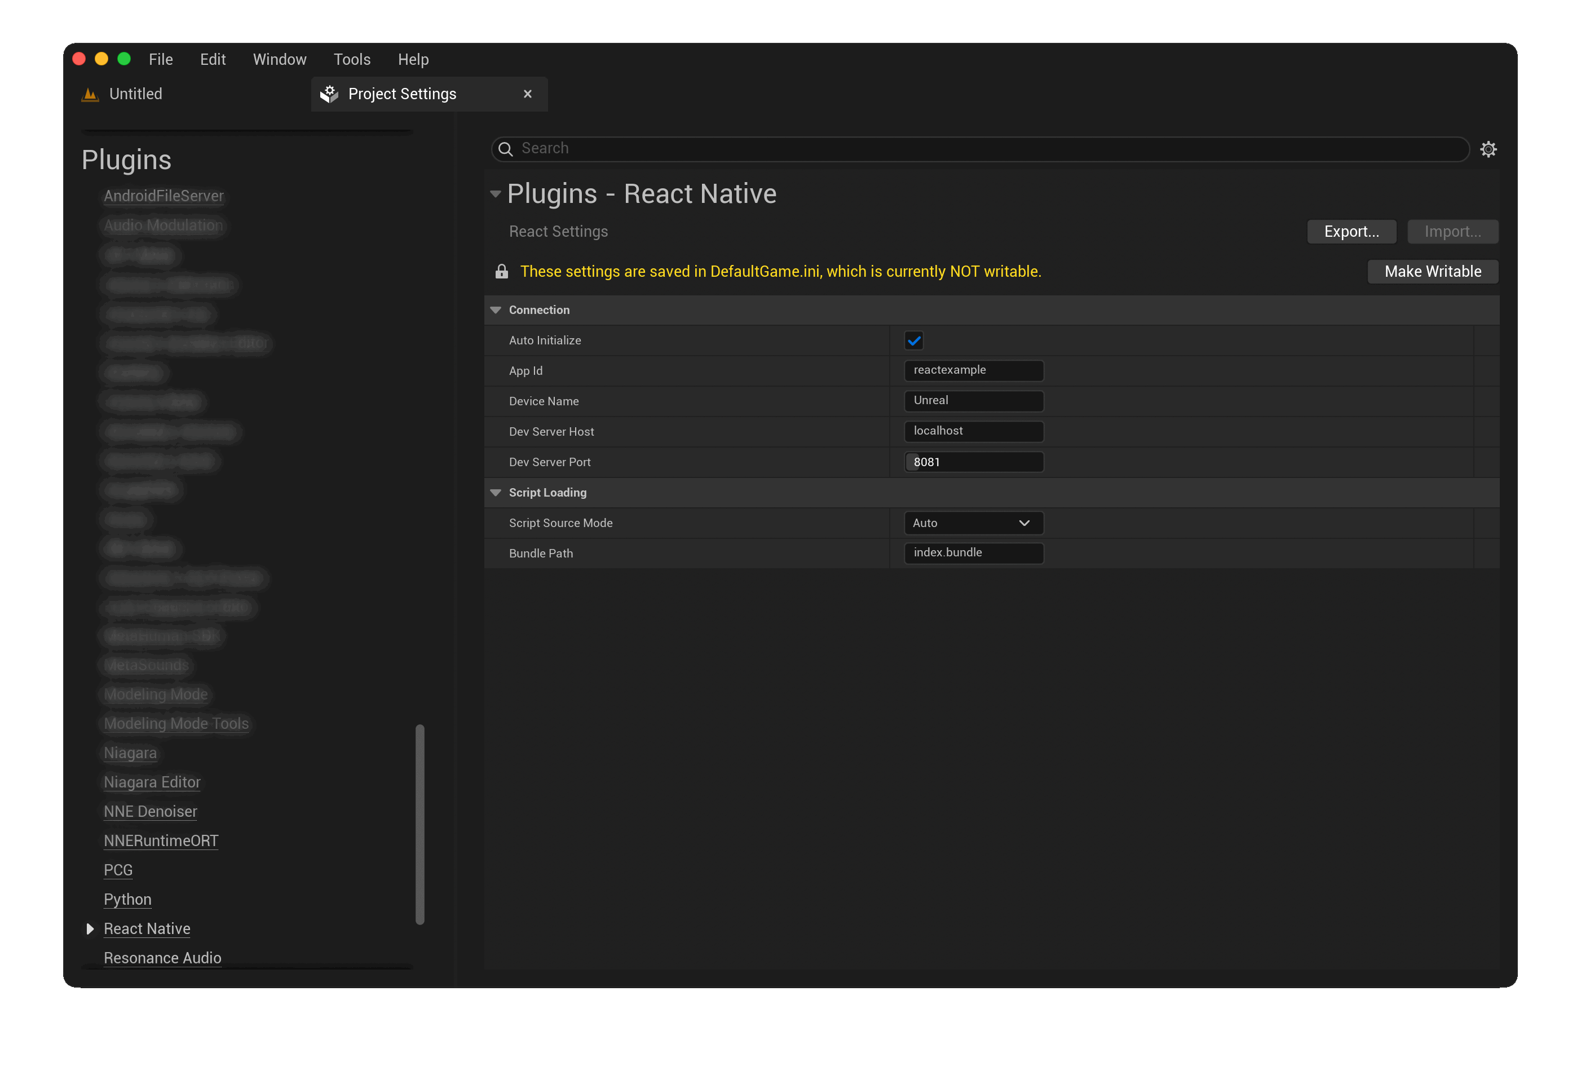
Task: Collapse the Connection section
Action: point(495,310)
